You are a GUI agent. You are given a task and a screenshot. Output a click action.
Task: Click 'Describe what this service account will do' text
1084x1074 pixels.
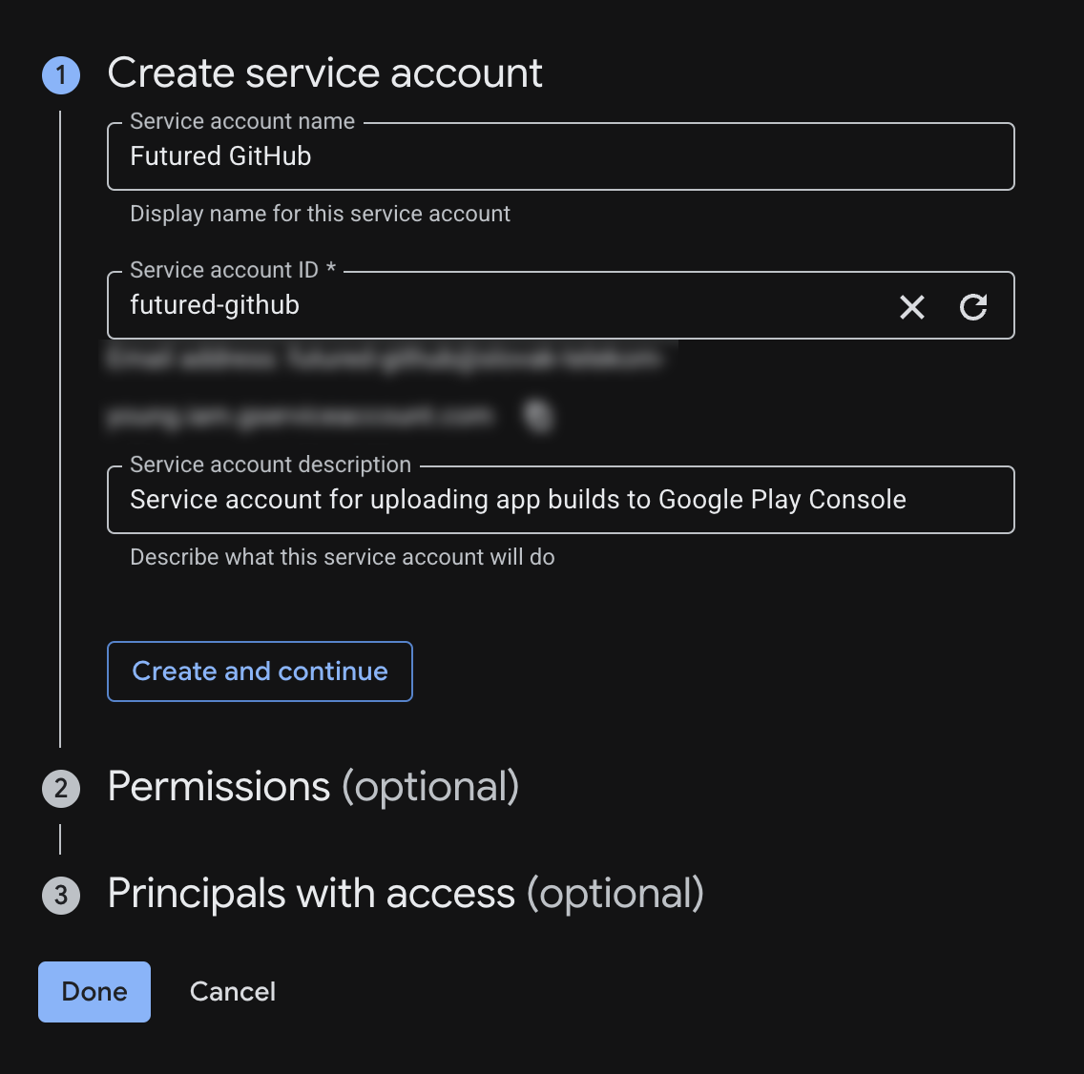click(342, 557)
